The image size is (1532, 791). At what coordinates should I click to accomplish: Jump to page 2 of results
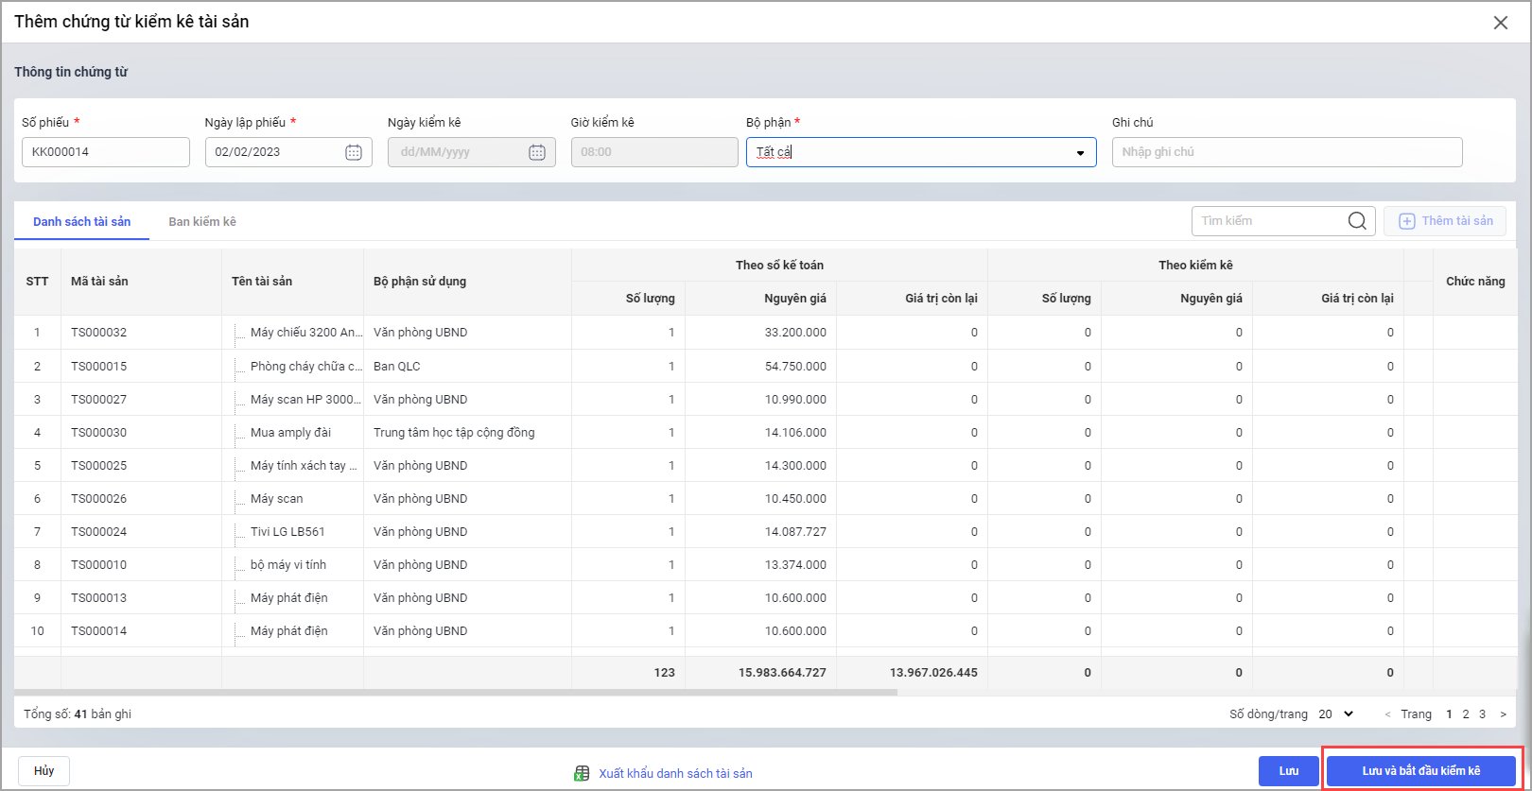[x=1466, y=714]
